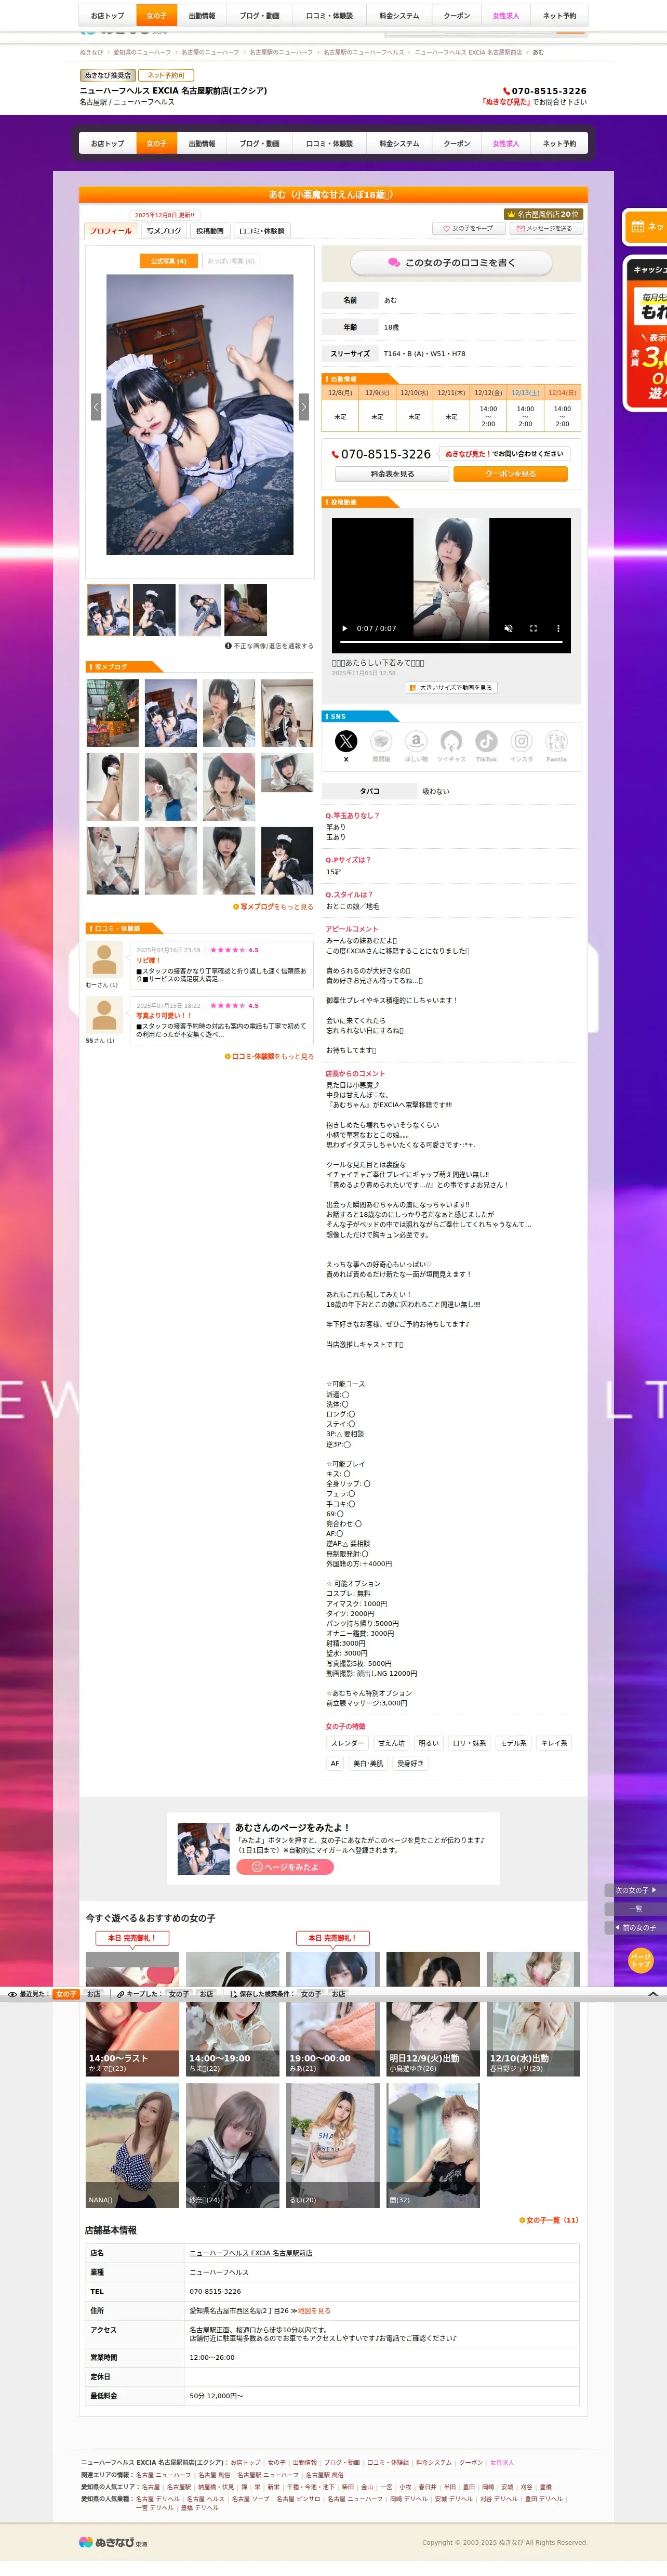Click the video progress bar
This screenshot has height=2576, width=667.
coord(452,642)
